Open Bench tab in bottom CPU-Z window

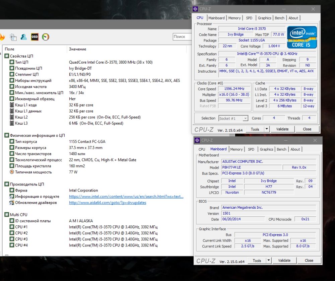click(x=281, y=149)
